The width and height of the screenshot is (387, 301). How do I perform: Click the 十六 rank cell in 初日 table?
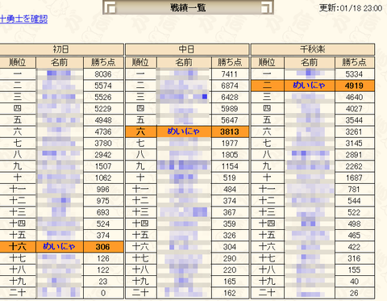coord(18,247)
